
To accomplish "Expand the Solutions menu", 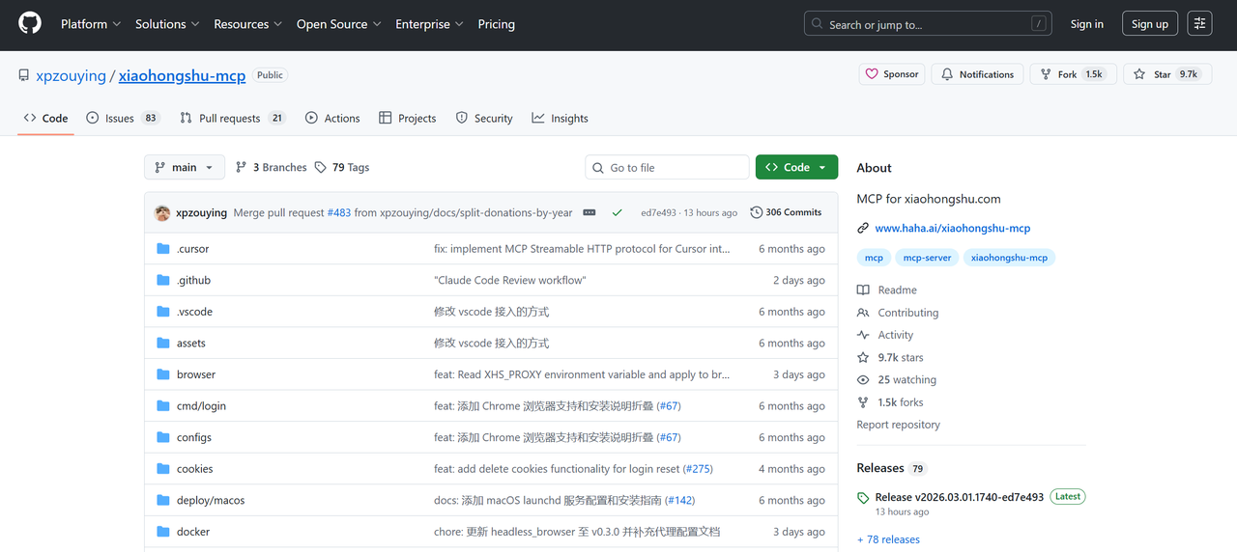I will 167,24.
